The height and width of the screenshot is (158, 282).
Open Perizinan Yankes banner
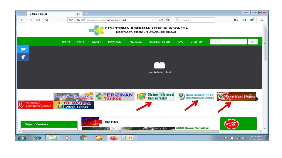pos(115,96)
